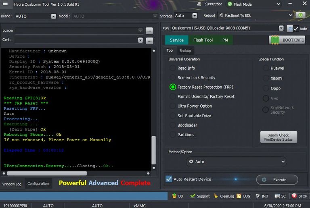Choose Xiaomi special function
The image size is (310, 208).
click(x=266, y=78)
